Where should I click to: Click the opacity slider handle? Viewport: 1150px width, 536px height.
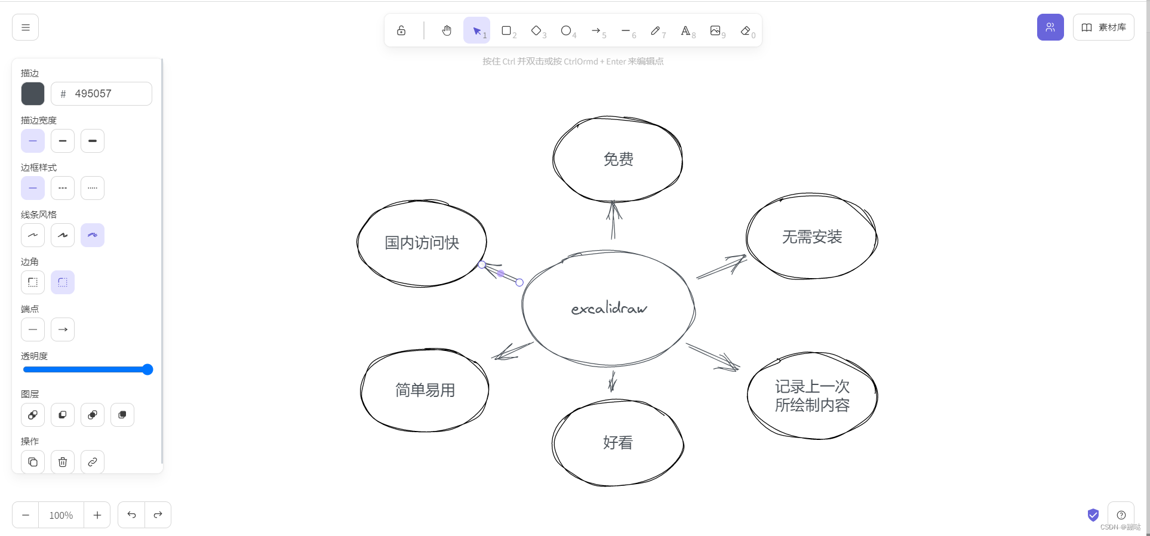(x=147, y=369)
